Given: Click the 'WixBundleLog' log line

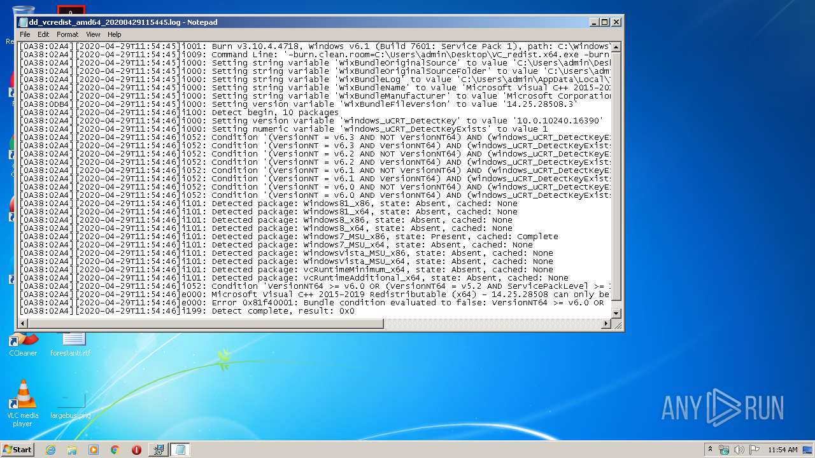Looking at the screenshot, I should 315,80.
